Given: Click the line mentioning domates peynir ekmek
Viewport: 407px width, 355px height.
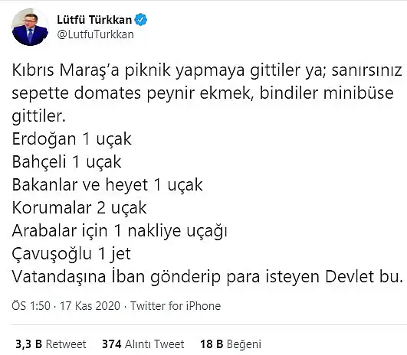Looking at the screenshot, I should click(202, 93).
